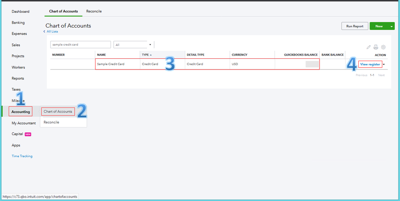Click View register for Sample Credit Card

pos(370,64)
